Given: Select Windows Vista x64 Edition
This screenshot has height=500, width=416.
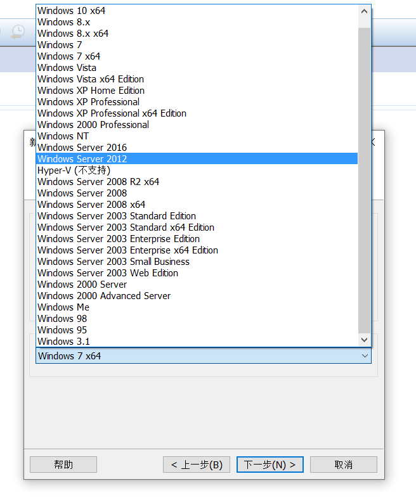Looking at the screenshot, I should [197, 79].
